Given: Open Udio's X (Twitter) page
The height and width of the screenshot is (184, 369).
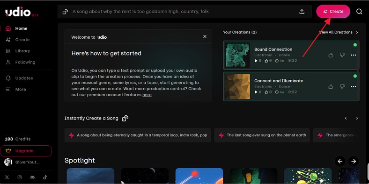Looking at the screenshot, I should [x=7, y=177].
